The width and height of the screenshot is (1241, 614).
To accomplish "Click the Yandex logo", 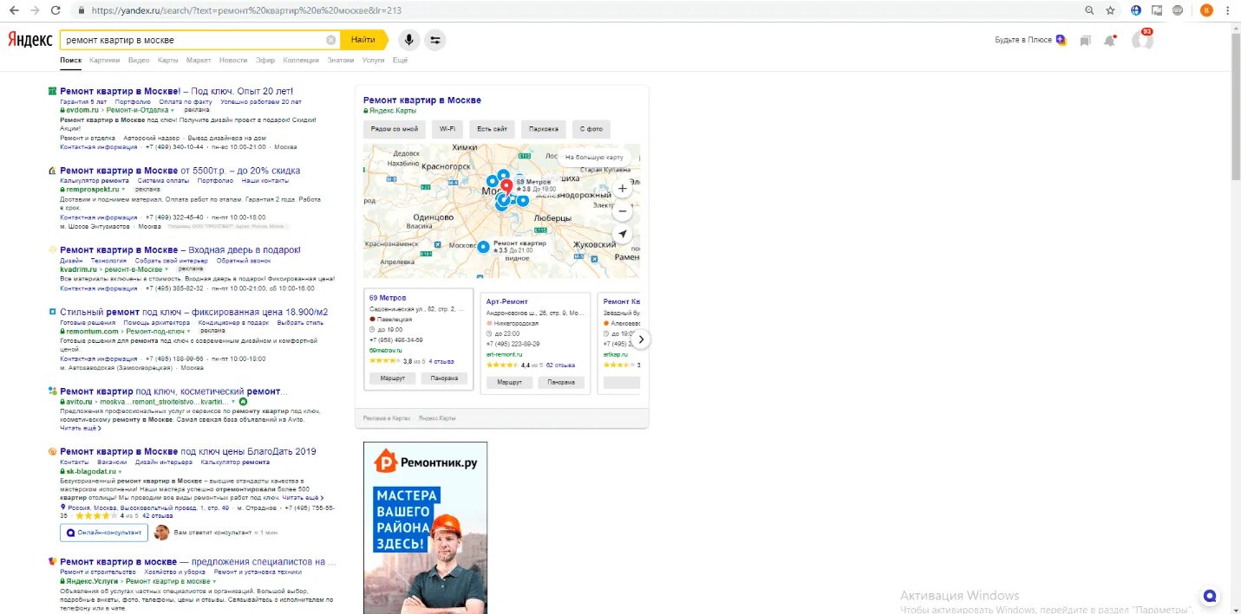I will pos(30,40).
